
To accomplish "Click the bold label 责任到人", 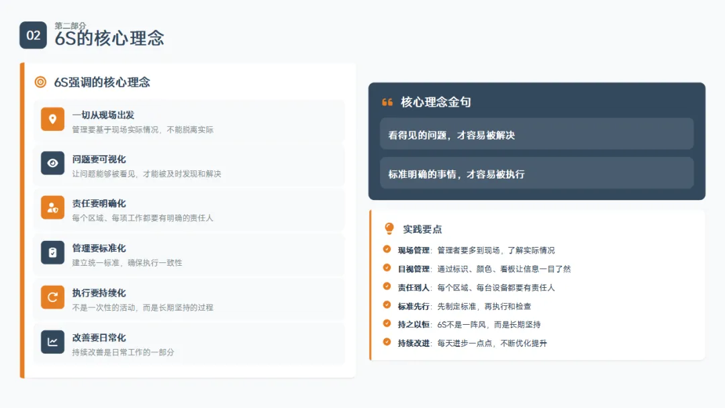I will (x=414, y=288).
